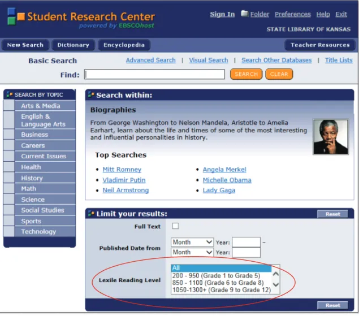The width and height of the screenshot is (359, 316).
Task: Open the Preferences link
Action: click(293, 14)
